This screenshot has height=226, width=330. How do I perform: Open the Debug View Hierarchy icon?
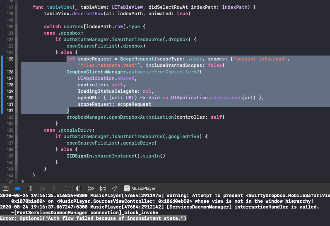tap(78, 188)
